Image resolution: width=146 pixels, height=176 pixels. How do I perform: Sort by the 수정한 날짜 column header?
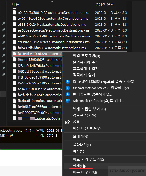[x=104, y=4]
